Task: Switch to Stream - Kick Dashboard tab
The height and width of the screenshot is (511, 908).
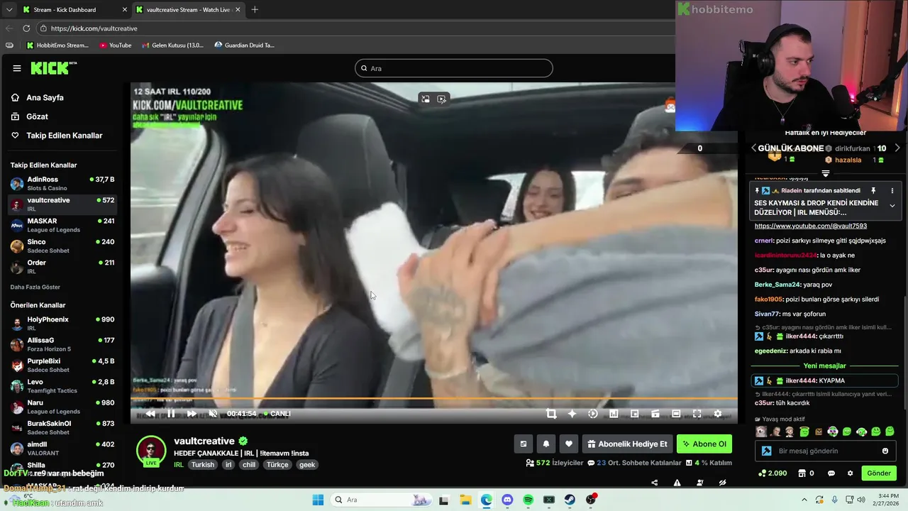Action: coord(74,10)
